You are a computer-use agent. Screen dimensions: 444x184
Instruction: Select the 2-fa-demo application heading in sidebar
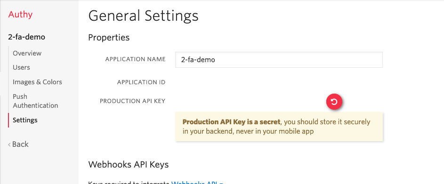[x=27, y=37]
